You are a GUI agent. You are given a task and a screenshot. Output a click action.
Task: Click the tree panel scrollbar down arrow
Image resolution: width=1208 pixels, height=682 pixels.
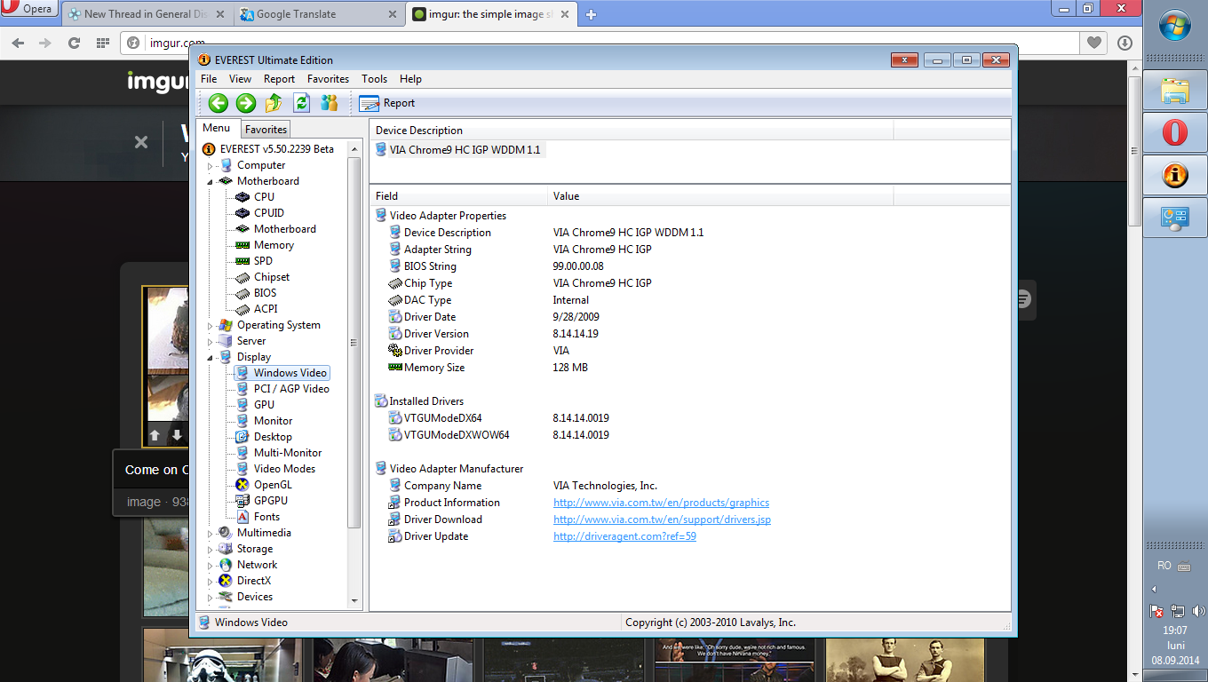point(354,601)
